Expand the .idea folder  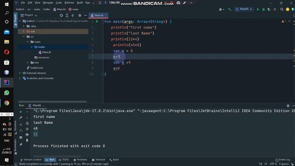pyautogui.click(x=24, y=26)
